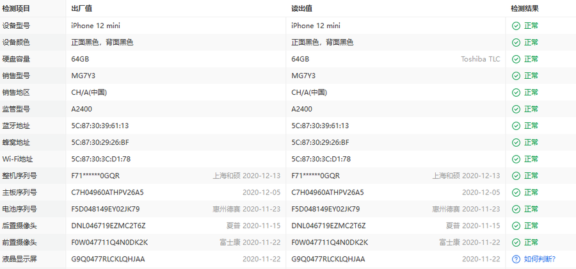Click factory value iPhone 12 mini
The height and width of the screenshot is (269, 576).
coord(95,26)
